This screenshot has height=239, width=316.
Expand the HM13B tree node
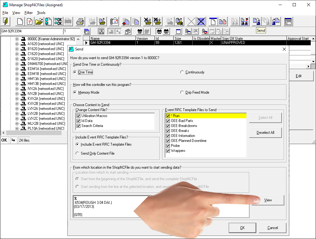[x=17, y=84]
